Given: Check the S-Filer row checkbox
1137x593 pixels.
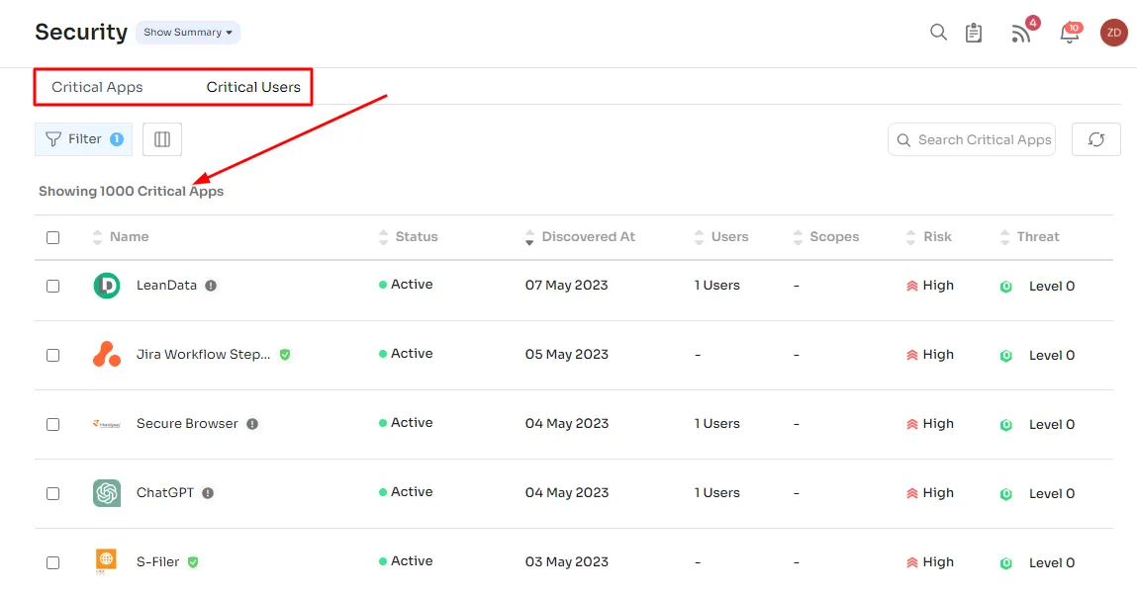Looking at the screenshot, I should (52, 562).
